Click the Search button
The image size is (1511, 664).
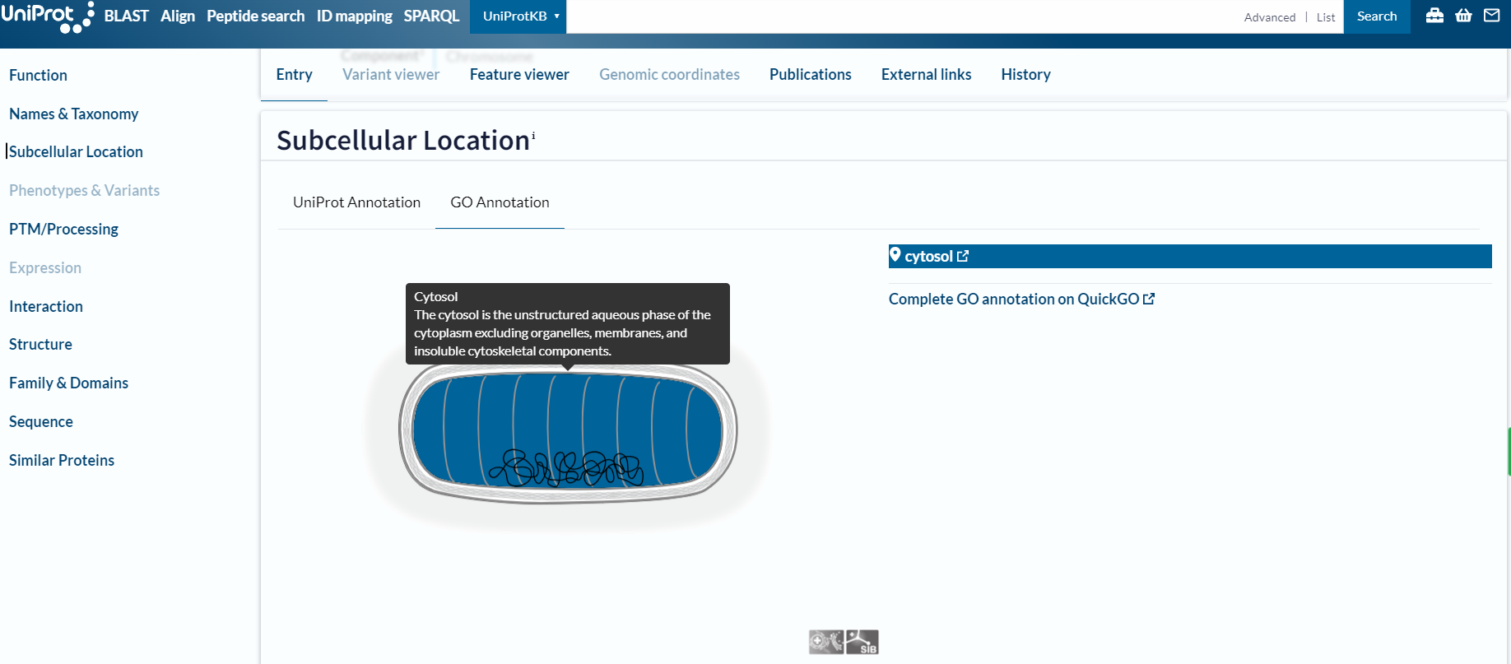tap(1377, 16)
